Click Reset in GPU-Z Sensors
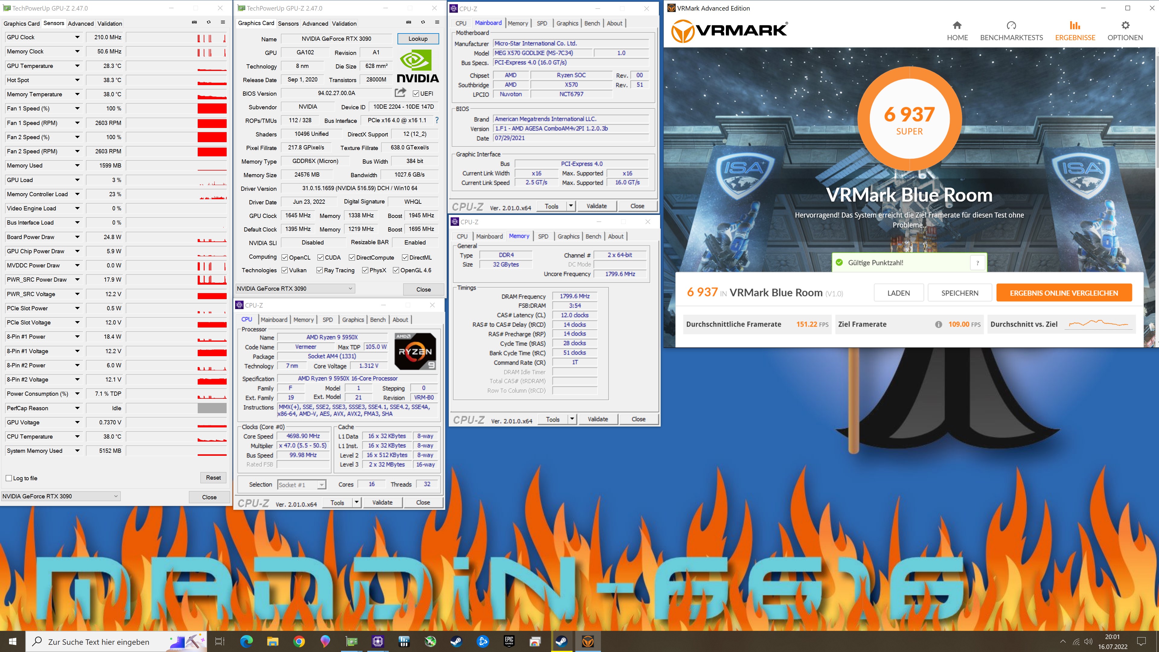 213,478
